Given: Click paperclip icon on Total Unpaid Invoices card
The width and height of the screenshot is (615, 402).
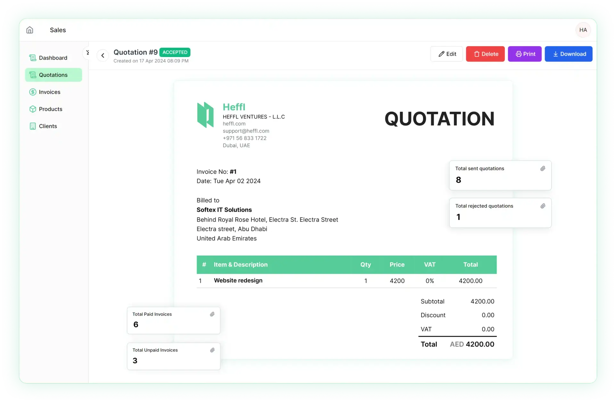Looking at the screenshot, I should [212, 350].
